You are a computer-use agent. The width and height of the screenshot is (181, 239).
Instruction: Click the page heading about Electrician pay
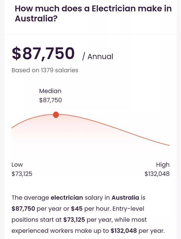[93, 13]
